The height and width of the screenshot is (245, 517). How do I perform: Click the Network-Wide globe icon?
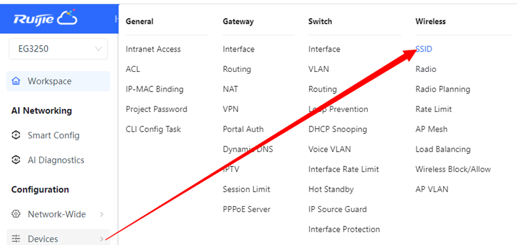pyautogui.click(x=16, y=214)
